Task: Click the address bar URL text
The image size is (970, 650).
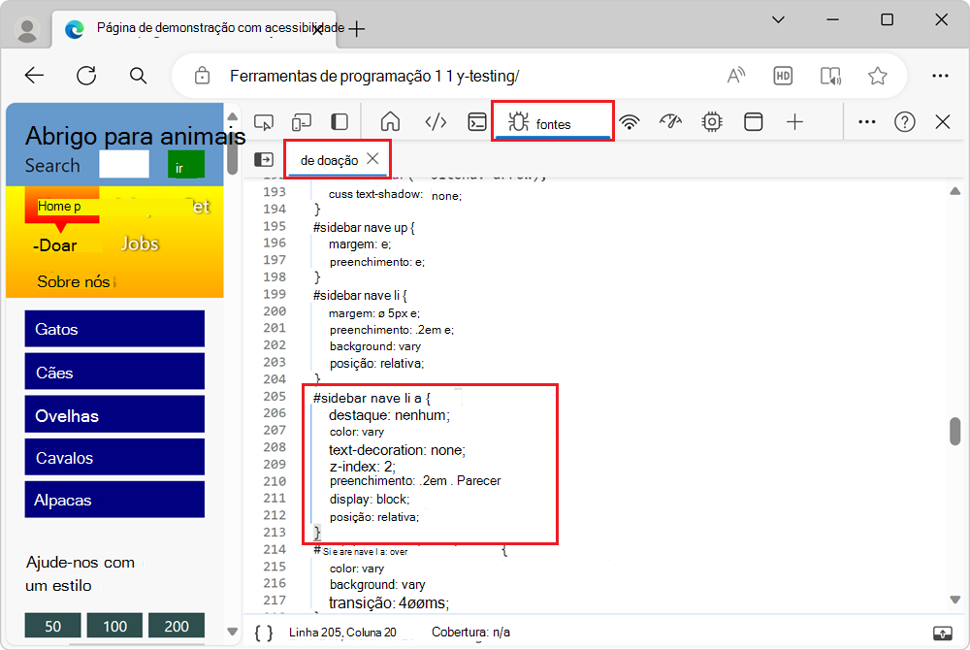Action: 374,76
